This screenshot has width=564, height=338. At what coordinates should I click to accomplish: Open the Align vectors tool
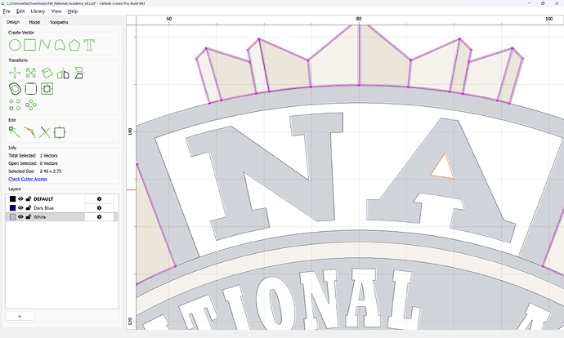click(78, 73)
